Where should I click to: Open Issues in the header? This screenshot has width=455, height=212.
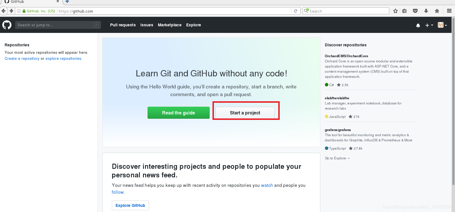(x=147, y=25)
